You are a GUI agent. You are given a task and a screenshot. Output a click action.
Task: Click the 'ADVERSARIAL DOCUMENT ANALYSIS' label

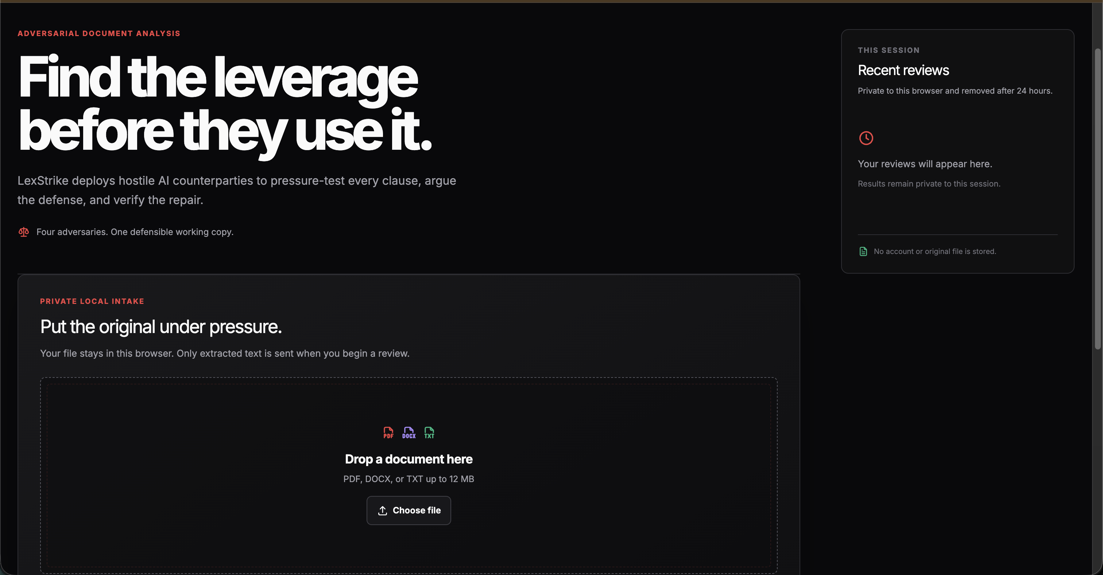(99, 34)
